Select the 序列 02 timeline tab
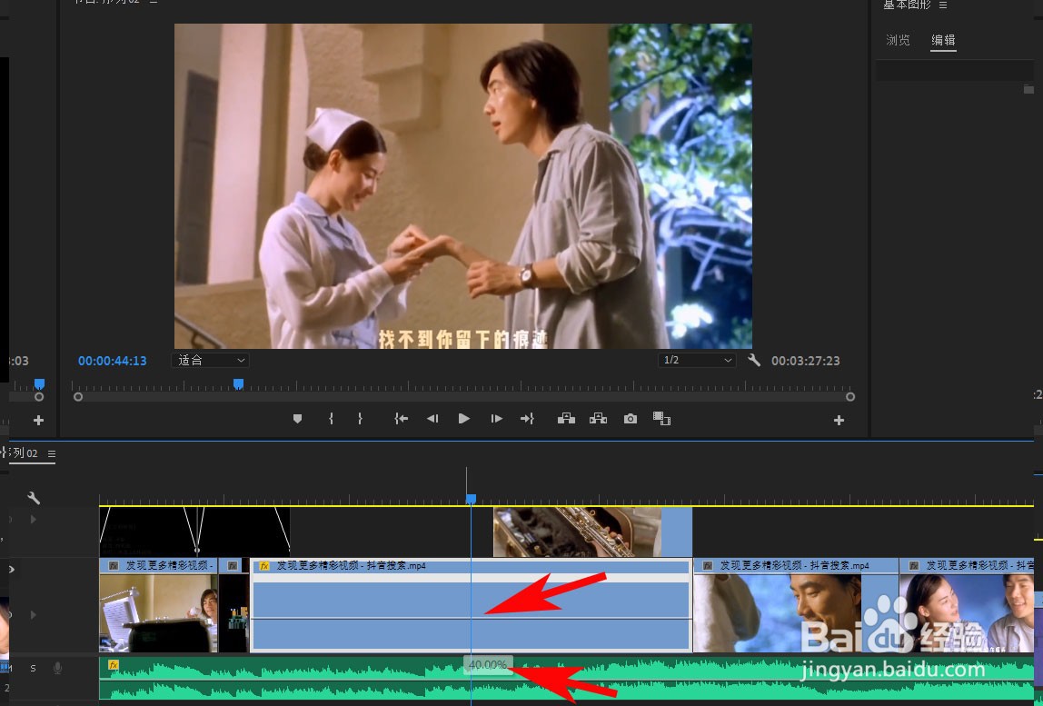This screenshot has width=1043, height=706. click(24, 453)
